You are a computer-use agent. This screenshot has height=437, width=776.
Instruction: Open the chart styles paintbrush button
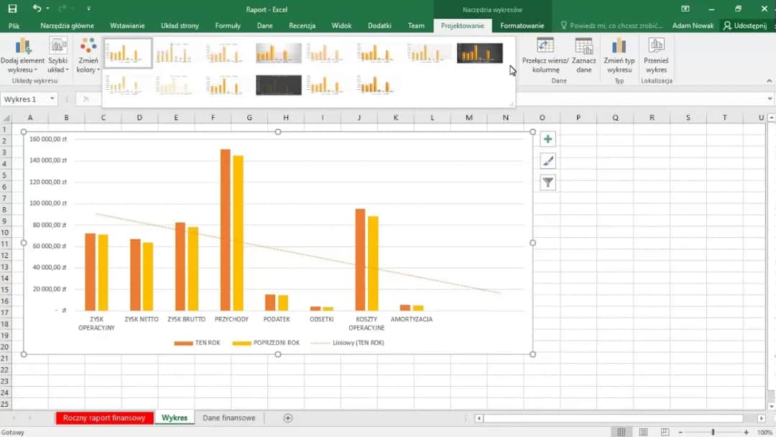(548, 161)
